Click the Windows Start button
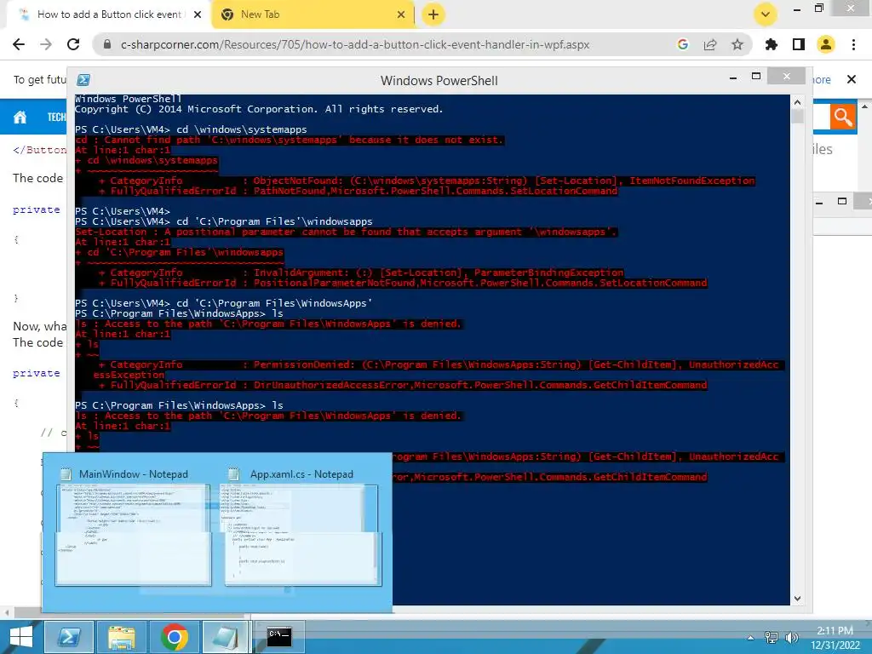Image resolution: width=872 pixels, height=654 pixels. pyautogui.click(x=21, y=637)
